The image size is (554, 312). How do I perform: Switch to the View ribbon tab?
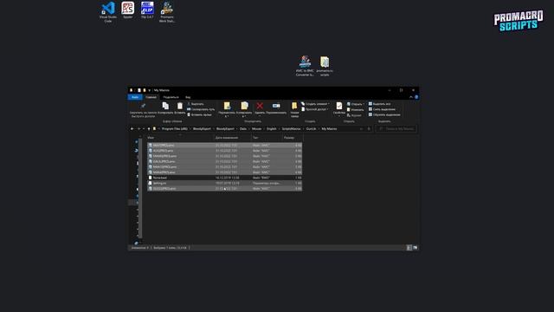coord(188,97)
